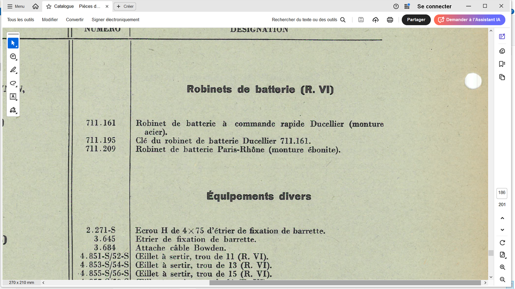
Task: Open the Convertir menu
Action: [75, 20]
